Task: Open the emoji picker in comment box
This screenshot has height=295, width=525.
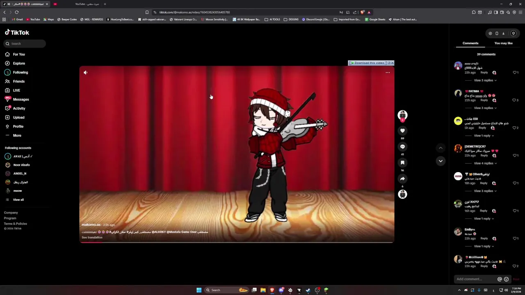Action: click(506, 279)
